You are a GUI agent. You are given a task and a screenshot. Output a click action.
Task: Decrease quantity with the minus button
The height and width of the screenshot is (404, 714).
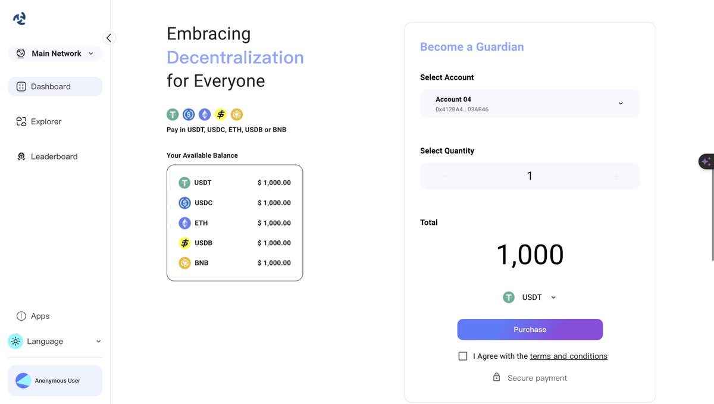point(444,176)
